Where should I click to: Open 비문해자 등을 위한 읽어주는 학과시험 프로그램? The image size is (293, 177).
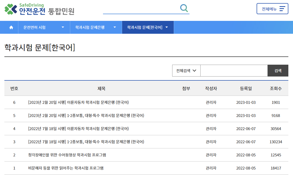click(66, 168)
